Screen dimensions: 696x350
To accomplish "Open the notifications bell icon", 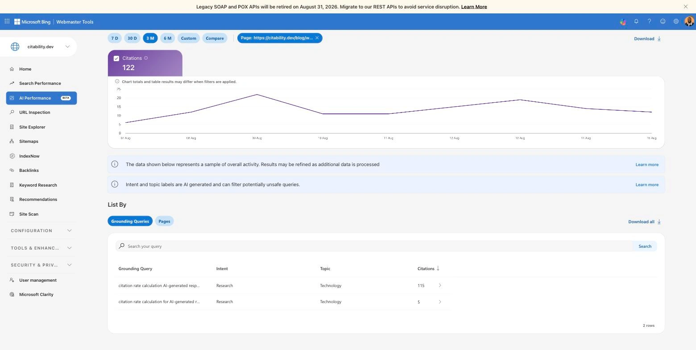I will pos(636,21).
